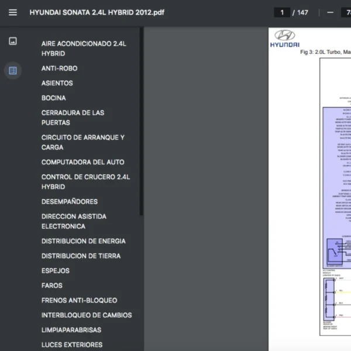Click the wiring diagram on the page

point(336,193)
